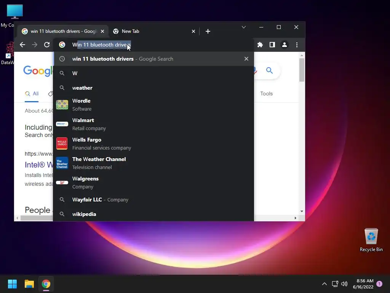
Task: Select the Recycle Bin desktop icon
Action: pyautogui.click(x=371, y=240)
